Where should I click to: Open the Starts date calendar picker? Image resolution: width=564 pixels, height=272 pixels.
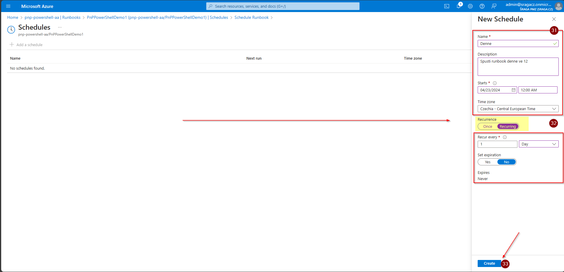pyautogui.click(x=514, y=90)
